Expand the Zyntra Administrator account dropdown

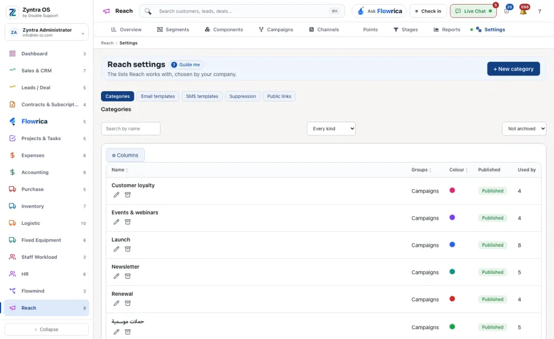[x=47, y=32]
